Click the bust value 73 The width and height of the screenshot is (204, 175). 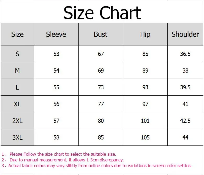[x=101, y=87]
